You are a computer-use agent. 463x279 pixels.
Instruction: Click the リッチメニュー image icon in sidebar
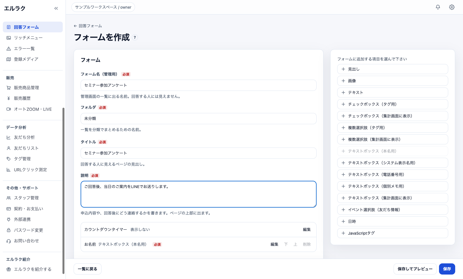point(9,38)
